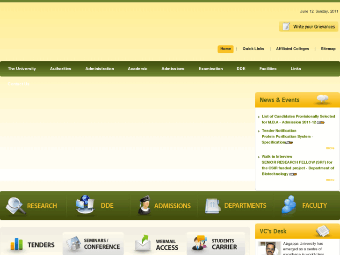This screenshot has width=340, height=255.
Task: Click the WEBMAIL ACCESS label
Action: click(167, 245)
